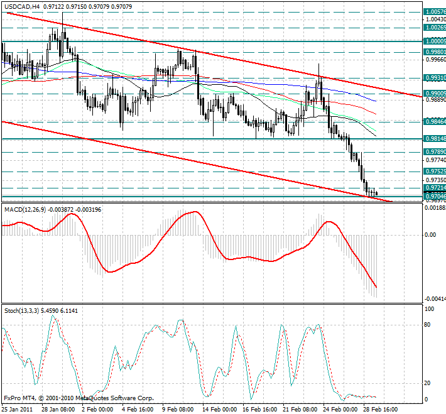The width and height of the screenshot is (446, 414).
Task: Click the MACD -0.0041 lower axis value
Action: 435,299
